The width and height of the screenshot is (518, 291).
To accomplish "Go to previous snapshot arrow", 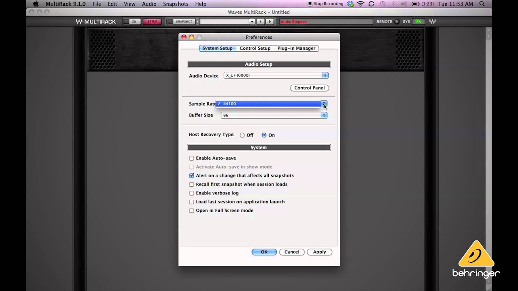I will click(x=261, y=21).
